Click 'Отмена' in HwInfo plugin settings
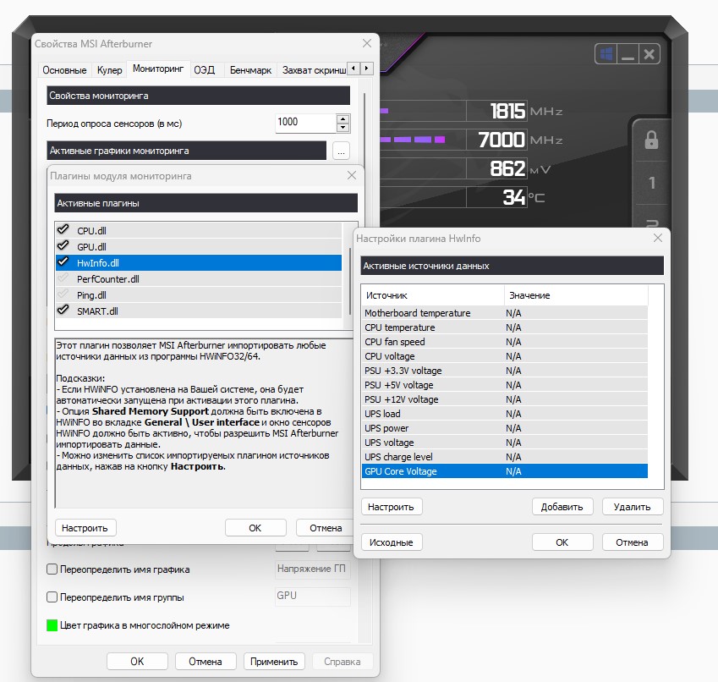The image size is (718, 682). tap(632, 542)
